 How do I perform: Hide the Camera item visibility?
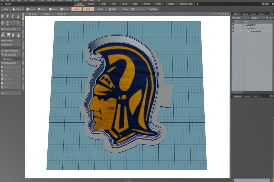pyautogui.click(x=233, y=28)
